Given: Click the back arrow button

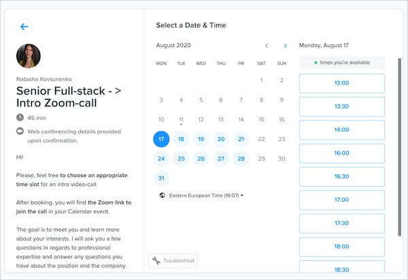Looking at the screenshot, I should tap(24, 27).
